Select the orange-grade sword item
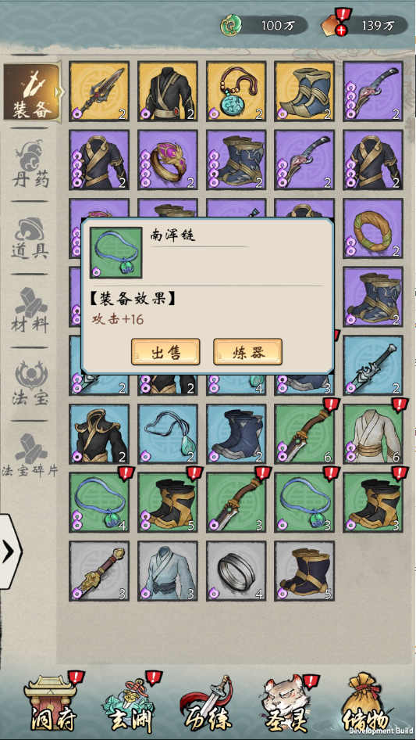The image size is (416, 740). tap(99, 91)
